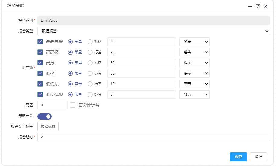
Task: Focus the 报警延时 input field
Action: point(153,137)
